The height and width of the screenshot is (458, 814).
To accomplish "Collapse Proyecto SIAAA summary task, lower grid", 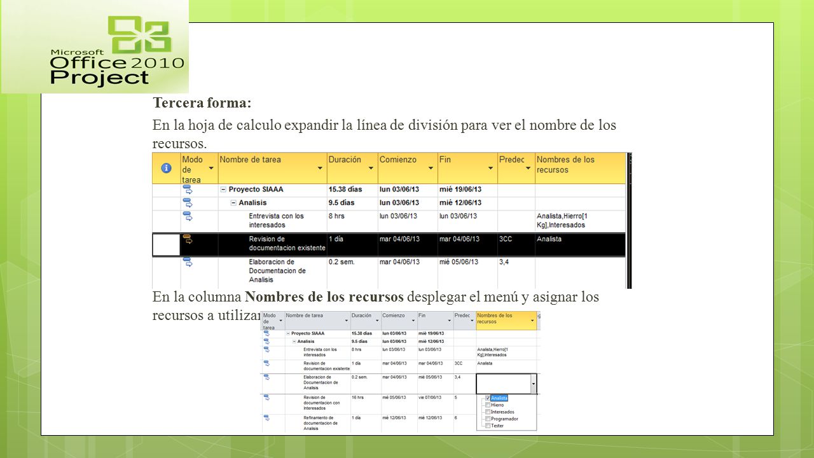I will click(x=289, y=333).
